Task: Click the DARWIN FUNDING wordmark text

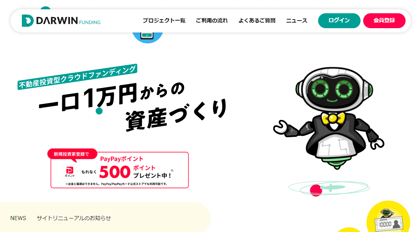Action: point(68,21)
